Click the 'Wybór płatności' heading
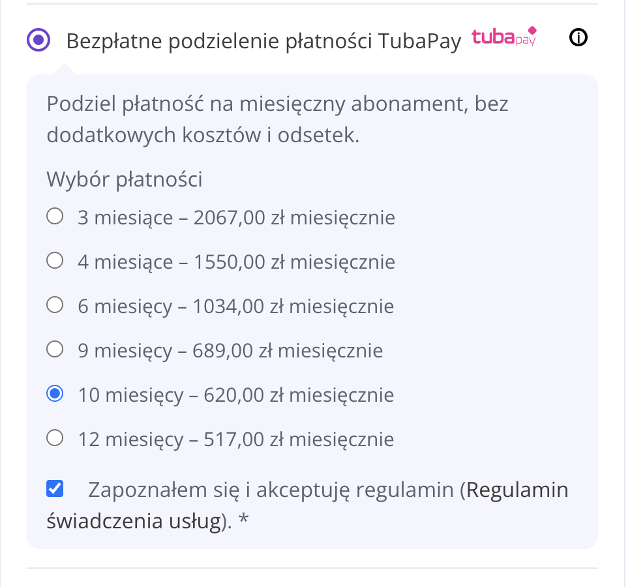 click(x=125, y=179)
